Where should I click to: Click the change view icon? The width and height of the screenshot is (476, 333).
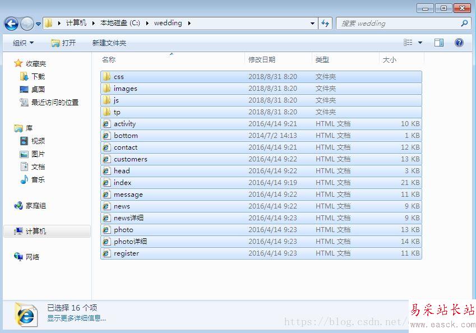(408, 43)
